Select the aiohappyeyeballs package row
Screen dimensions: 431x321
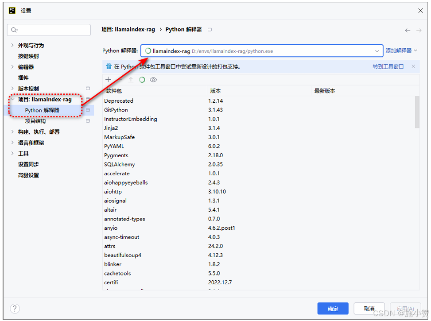click(x=259, y=182)
